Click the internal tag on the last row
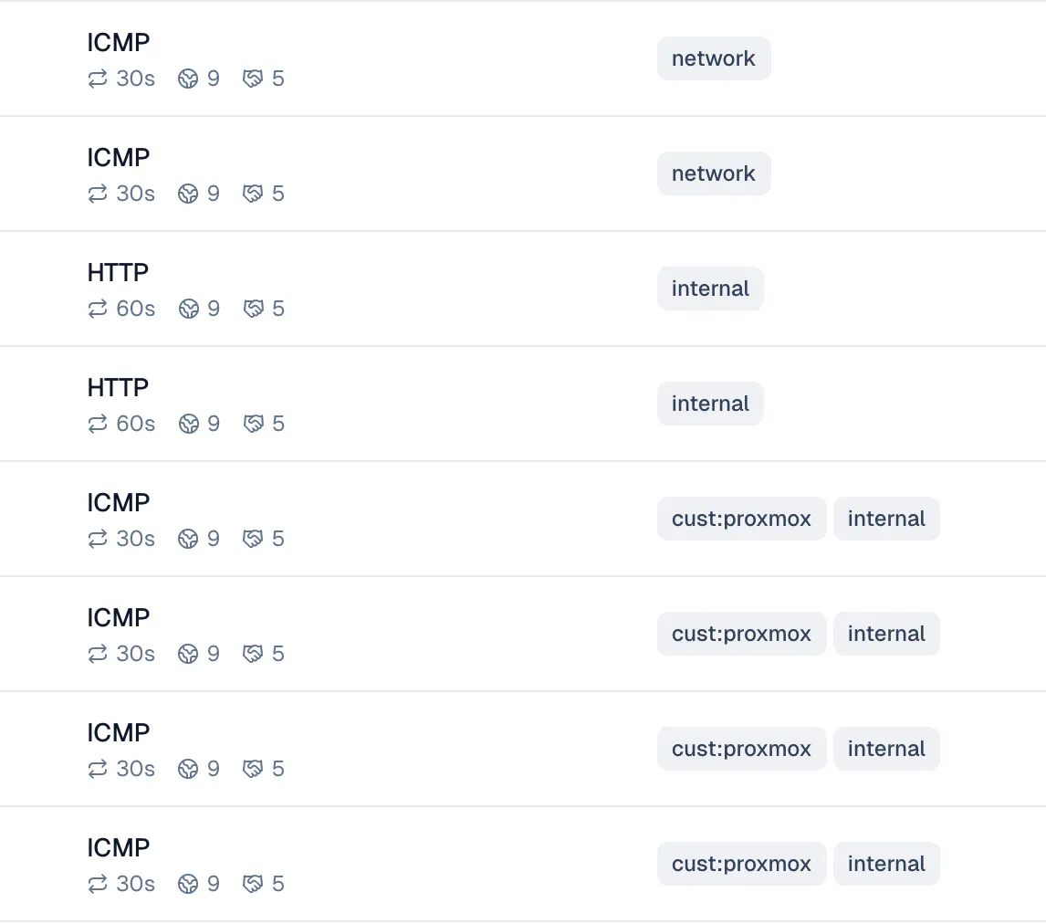 pos(886,863)
